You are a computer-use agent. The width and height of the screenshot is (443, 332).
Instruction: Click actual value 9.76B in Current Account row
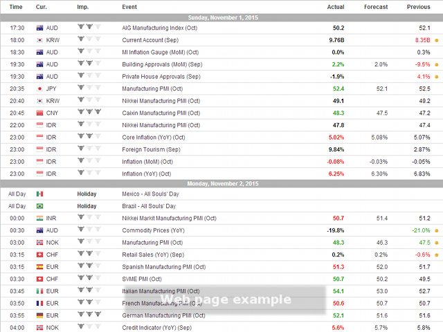click(336, 40)
